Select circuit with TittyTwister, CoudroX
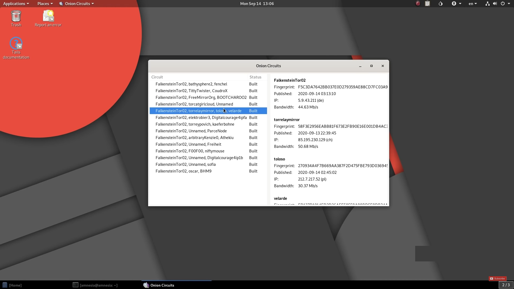The image size is (514, 289). click(208, 91)
